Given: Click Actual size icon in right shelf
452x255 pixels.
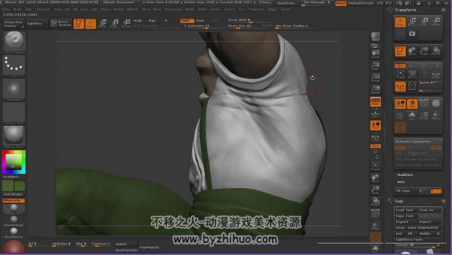Looking at the screenshot, I should (375, 78).
